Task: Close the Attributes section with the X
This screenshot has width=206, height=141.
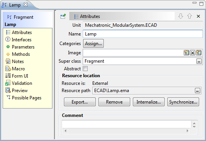Action: click(x=198, y=16)
